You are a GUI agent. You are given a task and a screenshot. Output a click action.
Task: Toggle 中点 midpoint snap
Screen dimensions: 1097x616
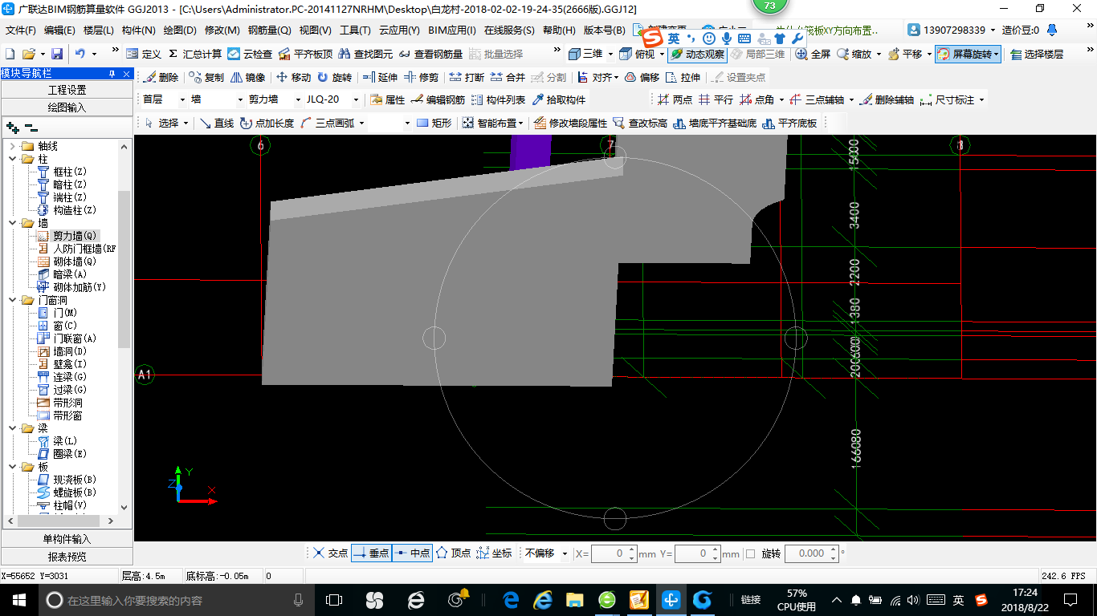click(412, 553)
